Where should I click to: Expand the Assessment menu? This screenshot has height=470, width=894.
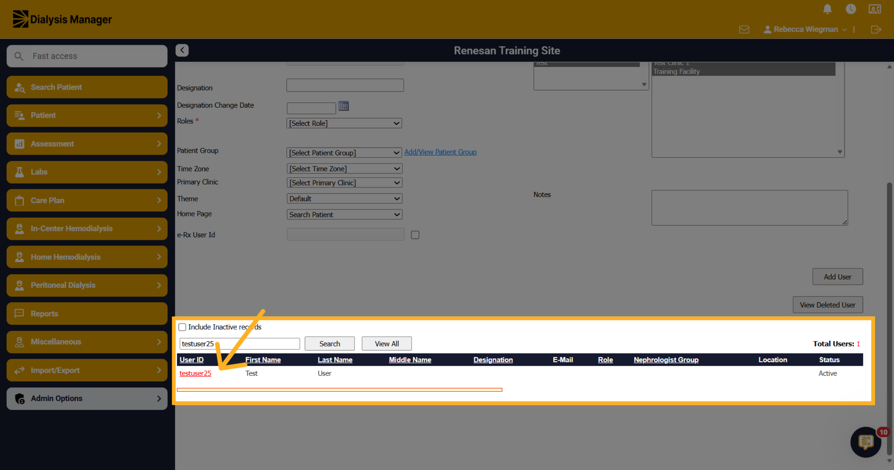pos(87,144)
